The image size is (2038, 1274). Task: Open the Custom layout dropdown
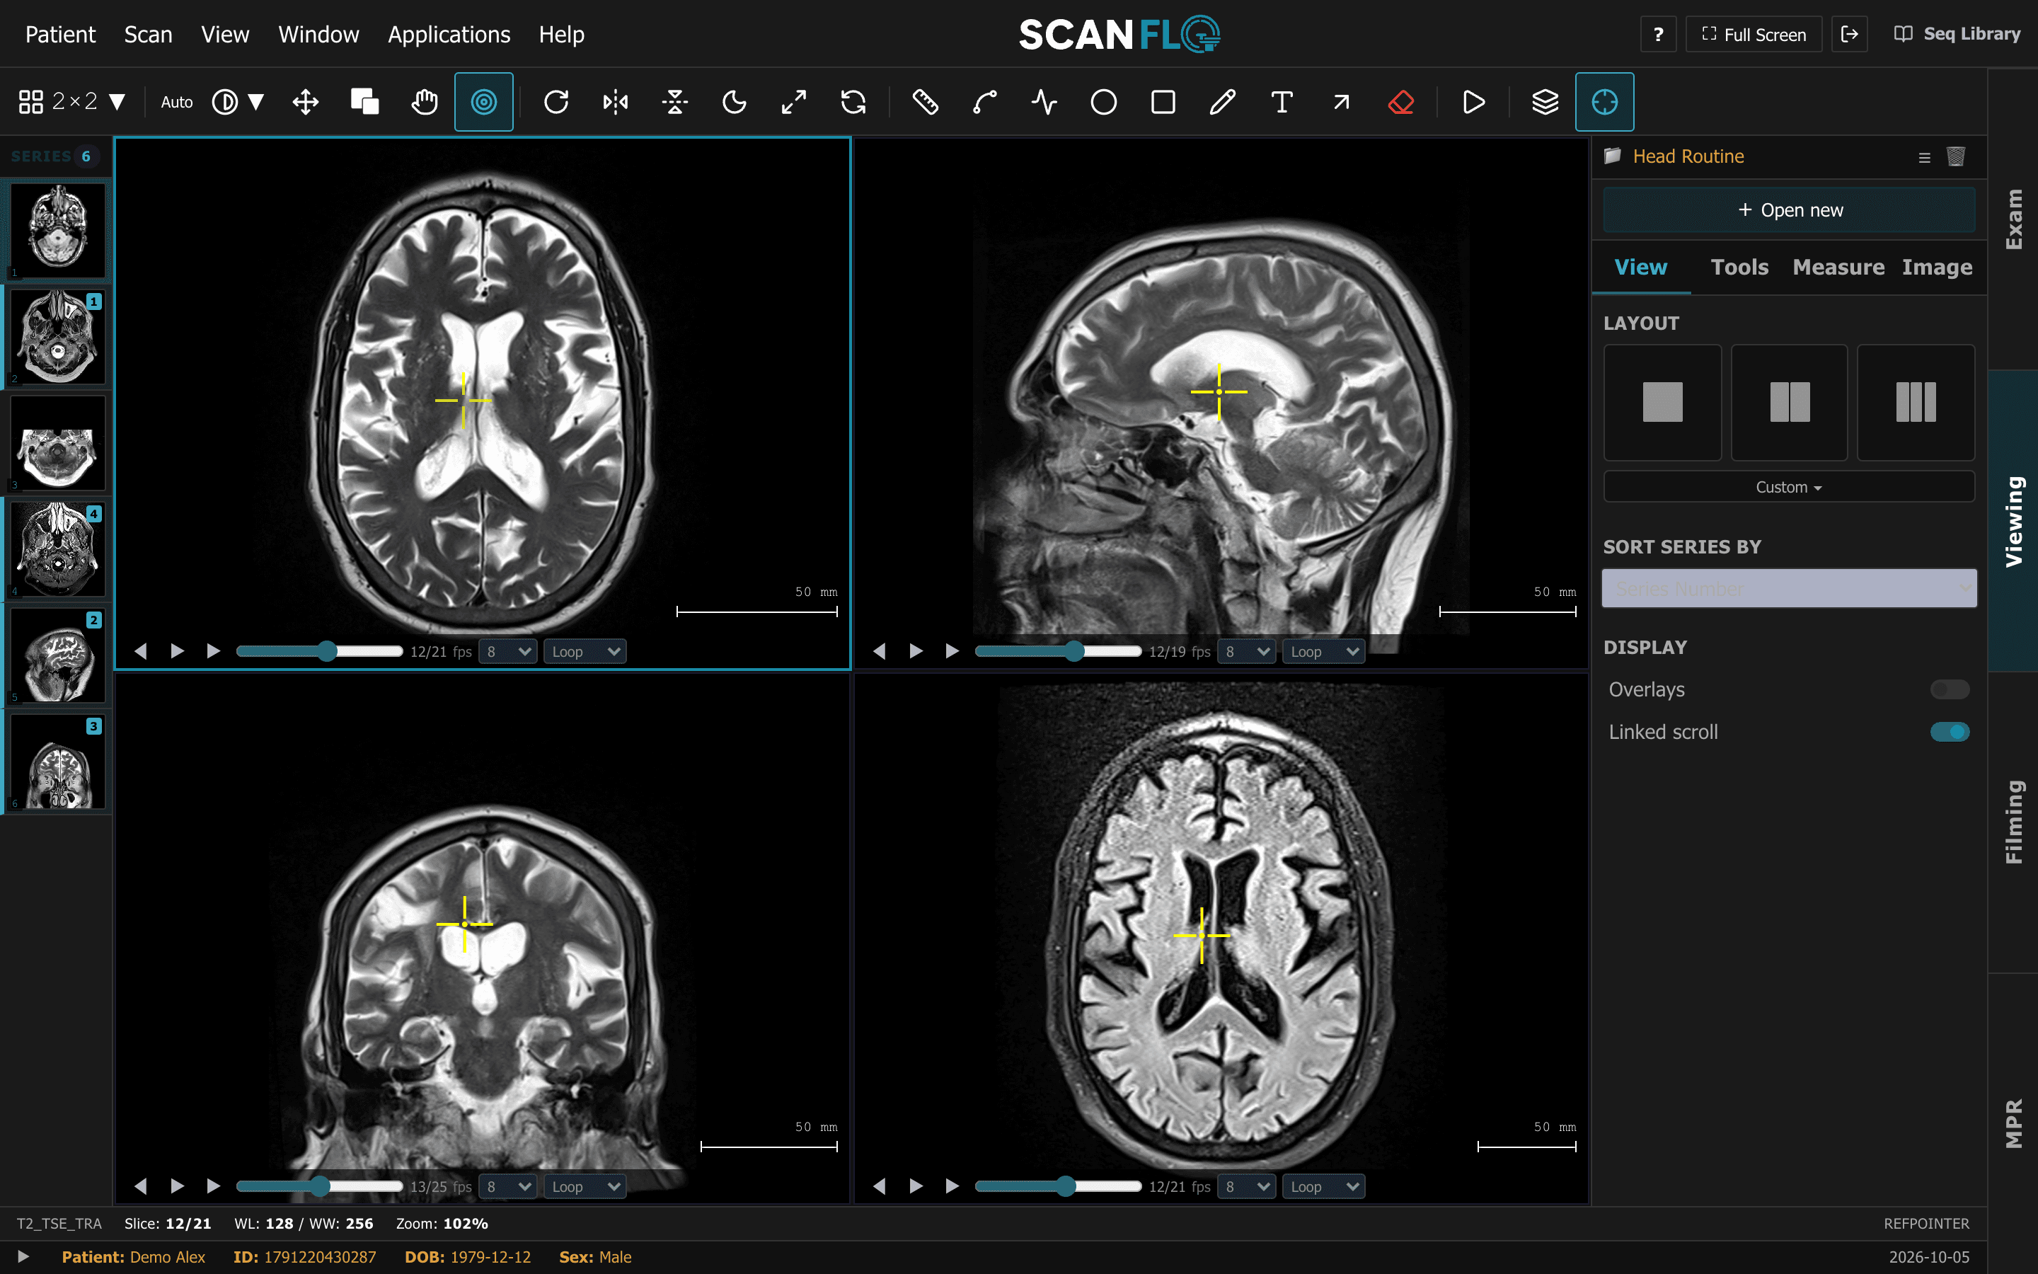[x=1789, y=487]
